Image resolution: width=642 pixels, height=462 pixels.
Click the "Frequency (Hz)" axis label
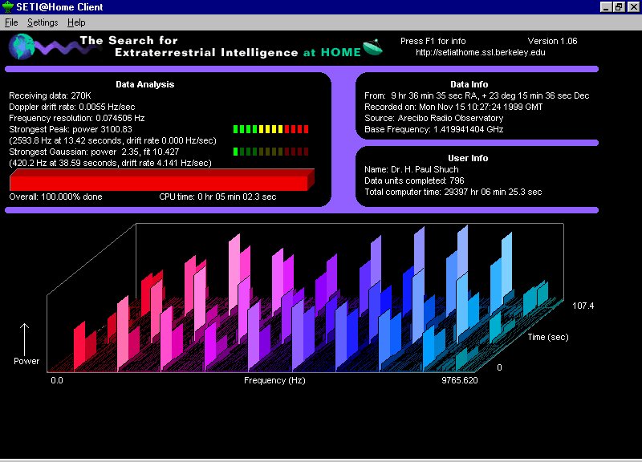click(x=274, y=380)
